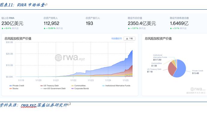The image size is (207, 115).
Task: Toggle US Treasury Debt legend series
Action: (50, 86)
